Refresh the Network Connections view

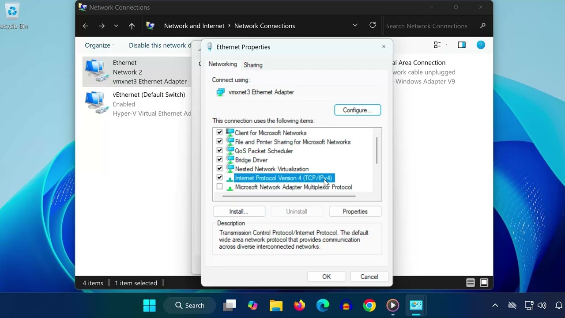pos(373,26)
